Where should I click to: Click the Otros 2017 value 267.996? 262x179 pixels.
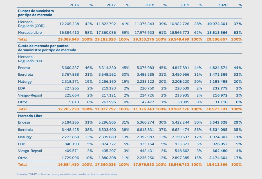point(108,102)
